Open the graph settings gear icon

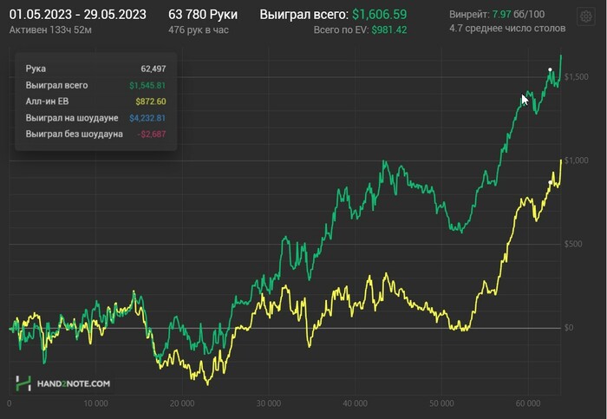tap(585, 16)
